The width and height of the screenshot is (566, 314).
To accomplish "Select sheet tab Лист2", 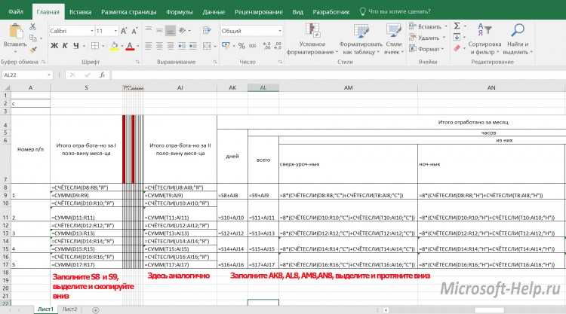I will (x=69, y=309).
